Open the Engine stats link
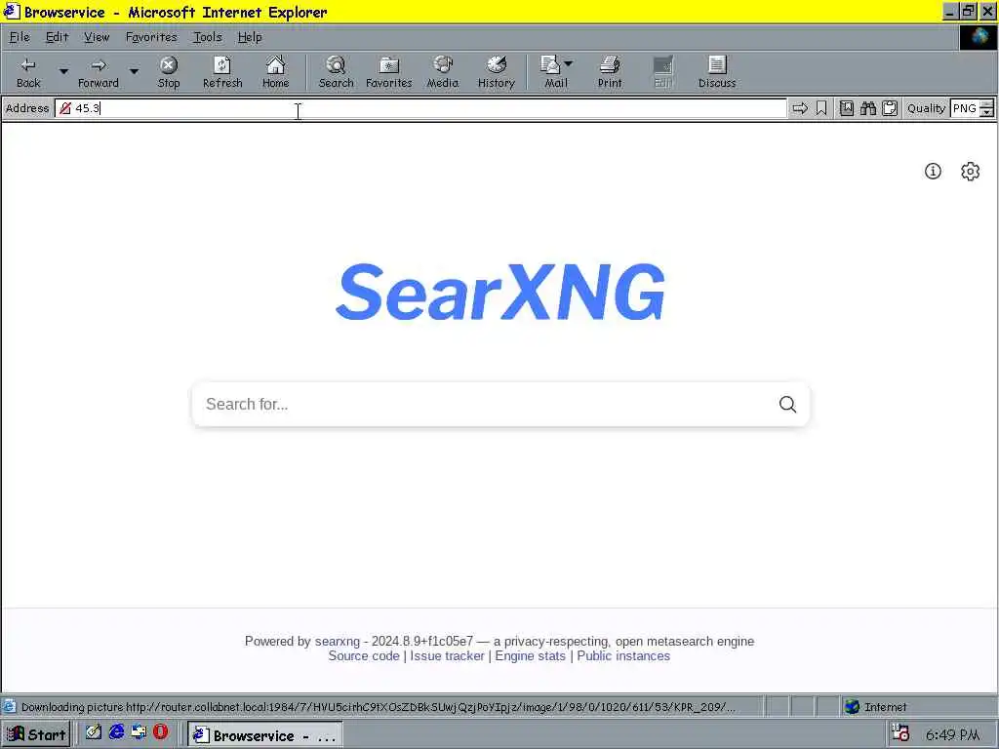 point(530,656)
